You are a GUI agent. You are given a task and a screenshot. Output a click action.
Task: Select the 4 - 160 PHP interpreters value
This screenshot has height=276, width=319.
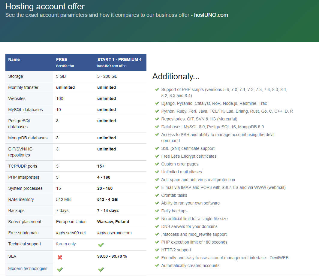point(104,177)
